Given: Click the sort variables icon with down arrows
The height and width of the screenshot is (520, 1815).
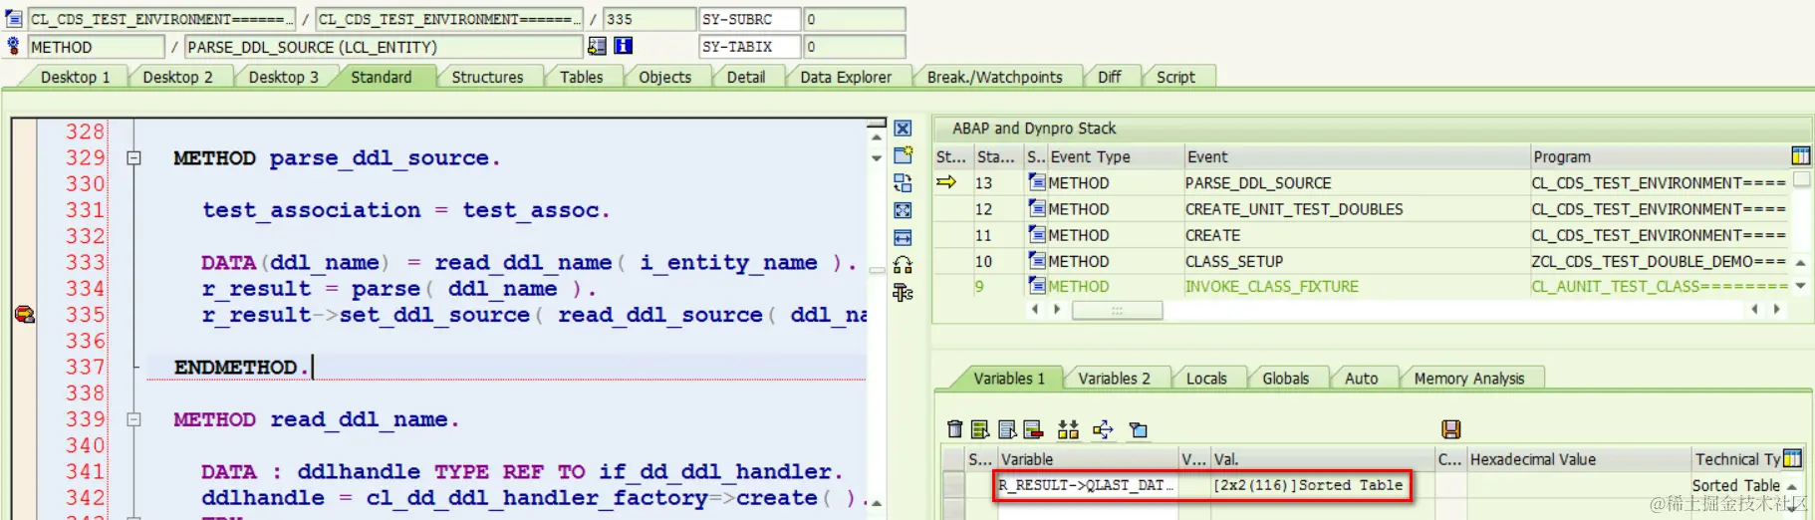Looking at the screenshot, I should (1068, 429).
